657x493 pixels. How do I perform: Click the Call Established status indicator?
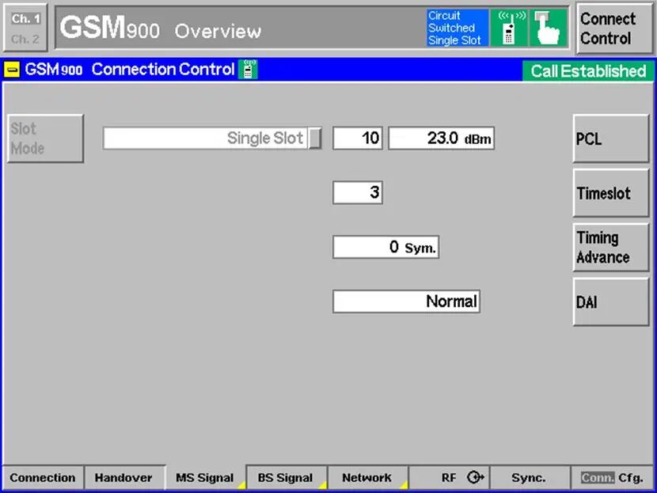[588, 71]
